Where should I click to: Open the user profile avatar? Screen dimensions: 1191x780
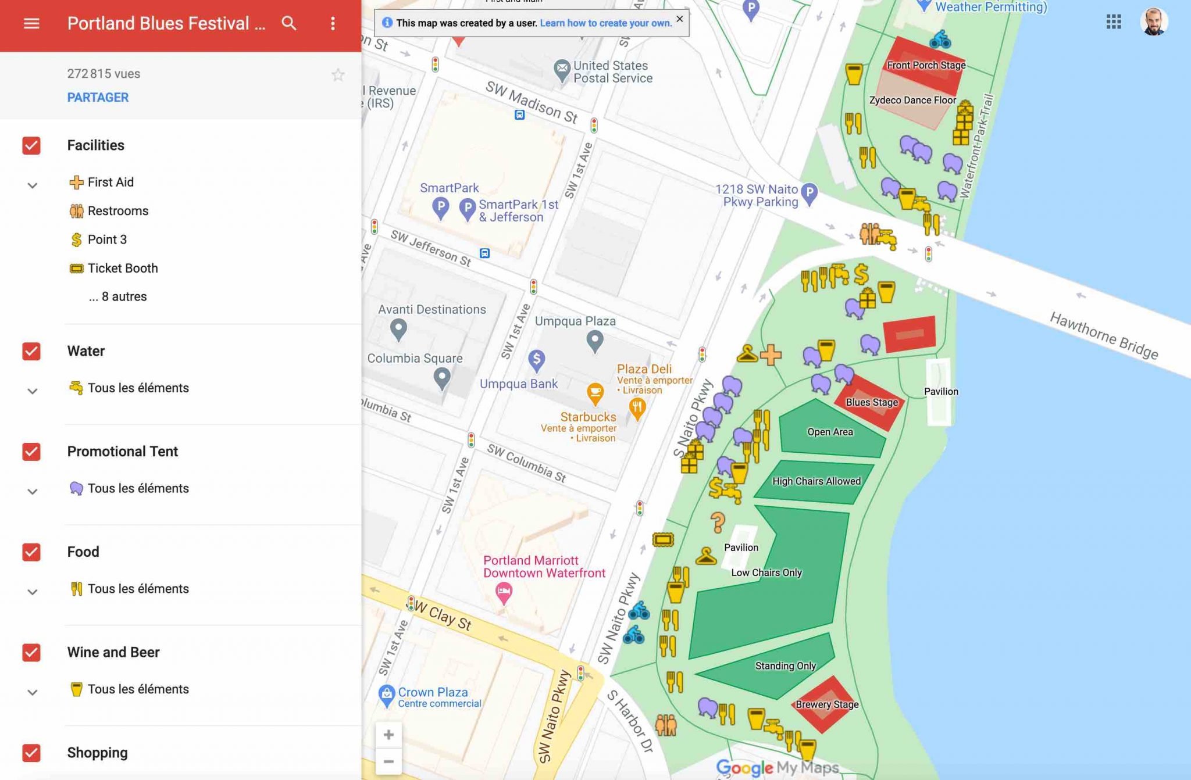[x=1154, y=22]
